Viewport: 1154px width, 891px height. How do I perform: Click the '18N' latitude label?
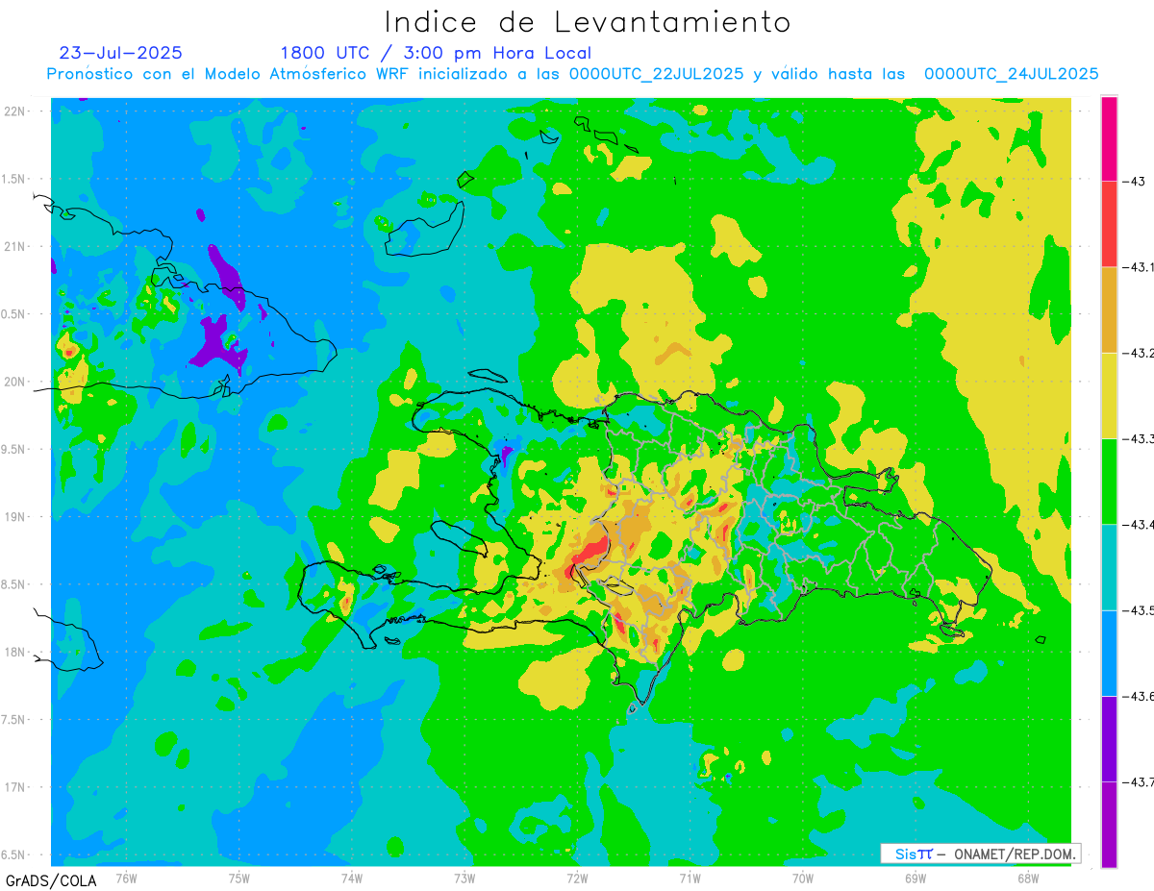pos(15,652)
